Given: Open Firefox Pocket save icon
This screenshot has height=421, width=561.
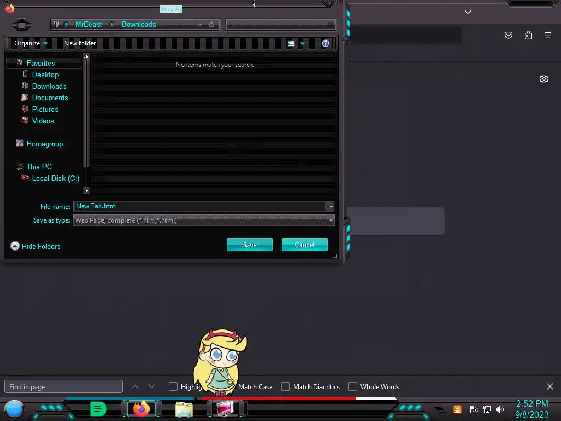Looking at the screenshot, I should pyautogui.click(x=508, y=35).
